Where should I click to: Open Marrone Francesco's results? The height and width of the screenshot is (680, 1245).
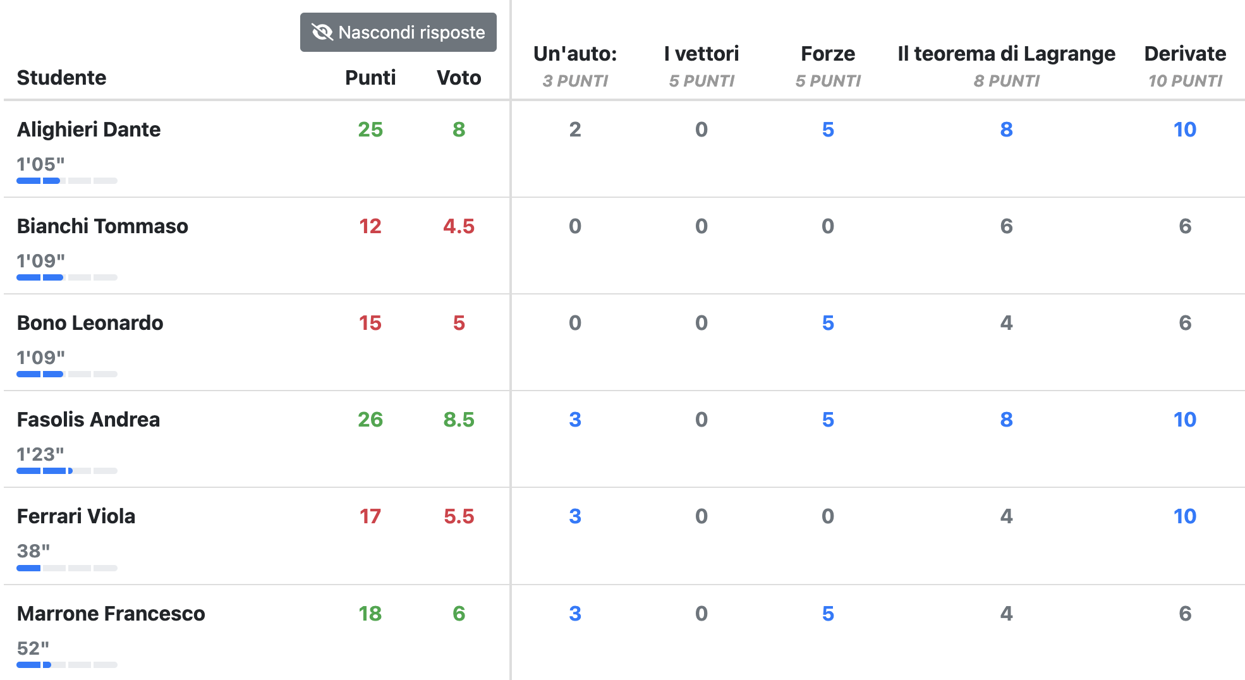point(111,614)
